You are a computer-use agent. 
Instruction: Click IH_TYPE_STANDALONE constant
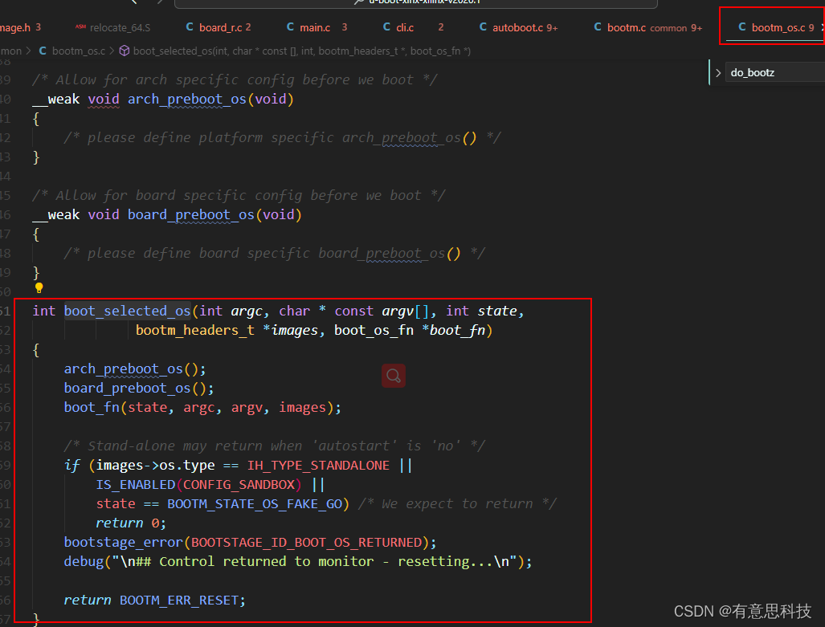[318, 466]
